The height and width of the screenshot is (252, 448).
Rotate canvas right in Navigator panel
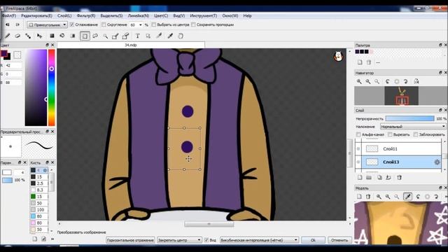(x=405, y=81)
